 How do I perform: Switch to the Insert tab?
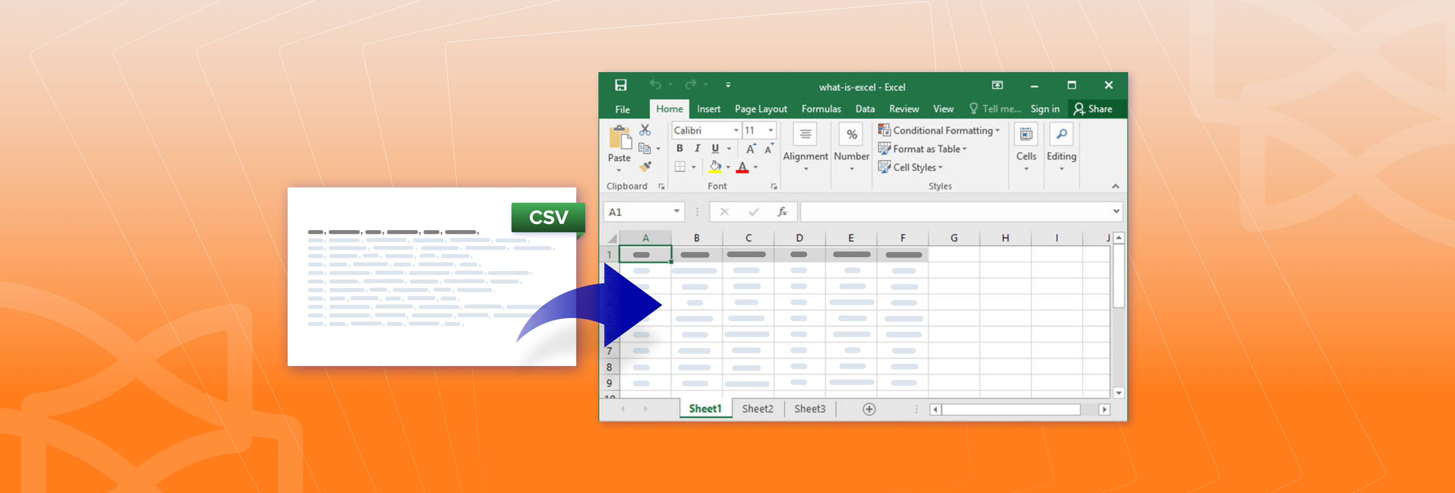(708, 109)
